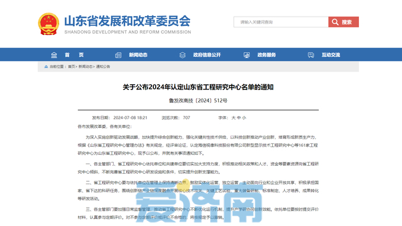This screenshot has width=402, height=226.
Task: Click the 山东省发展和改革委员会 site title
Action: click(x=127, y=21)
